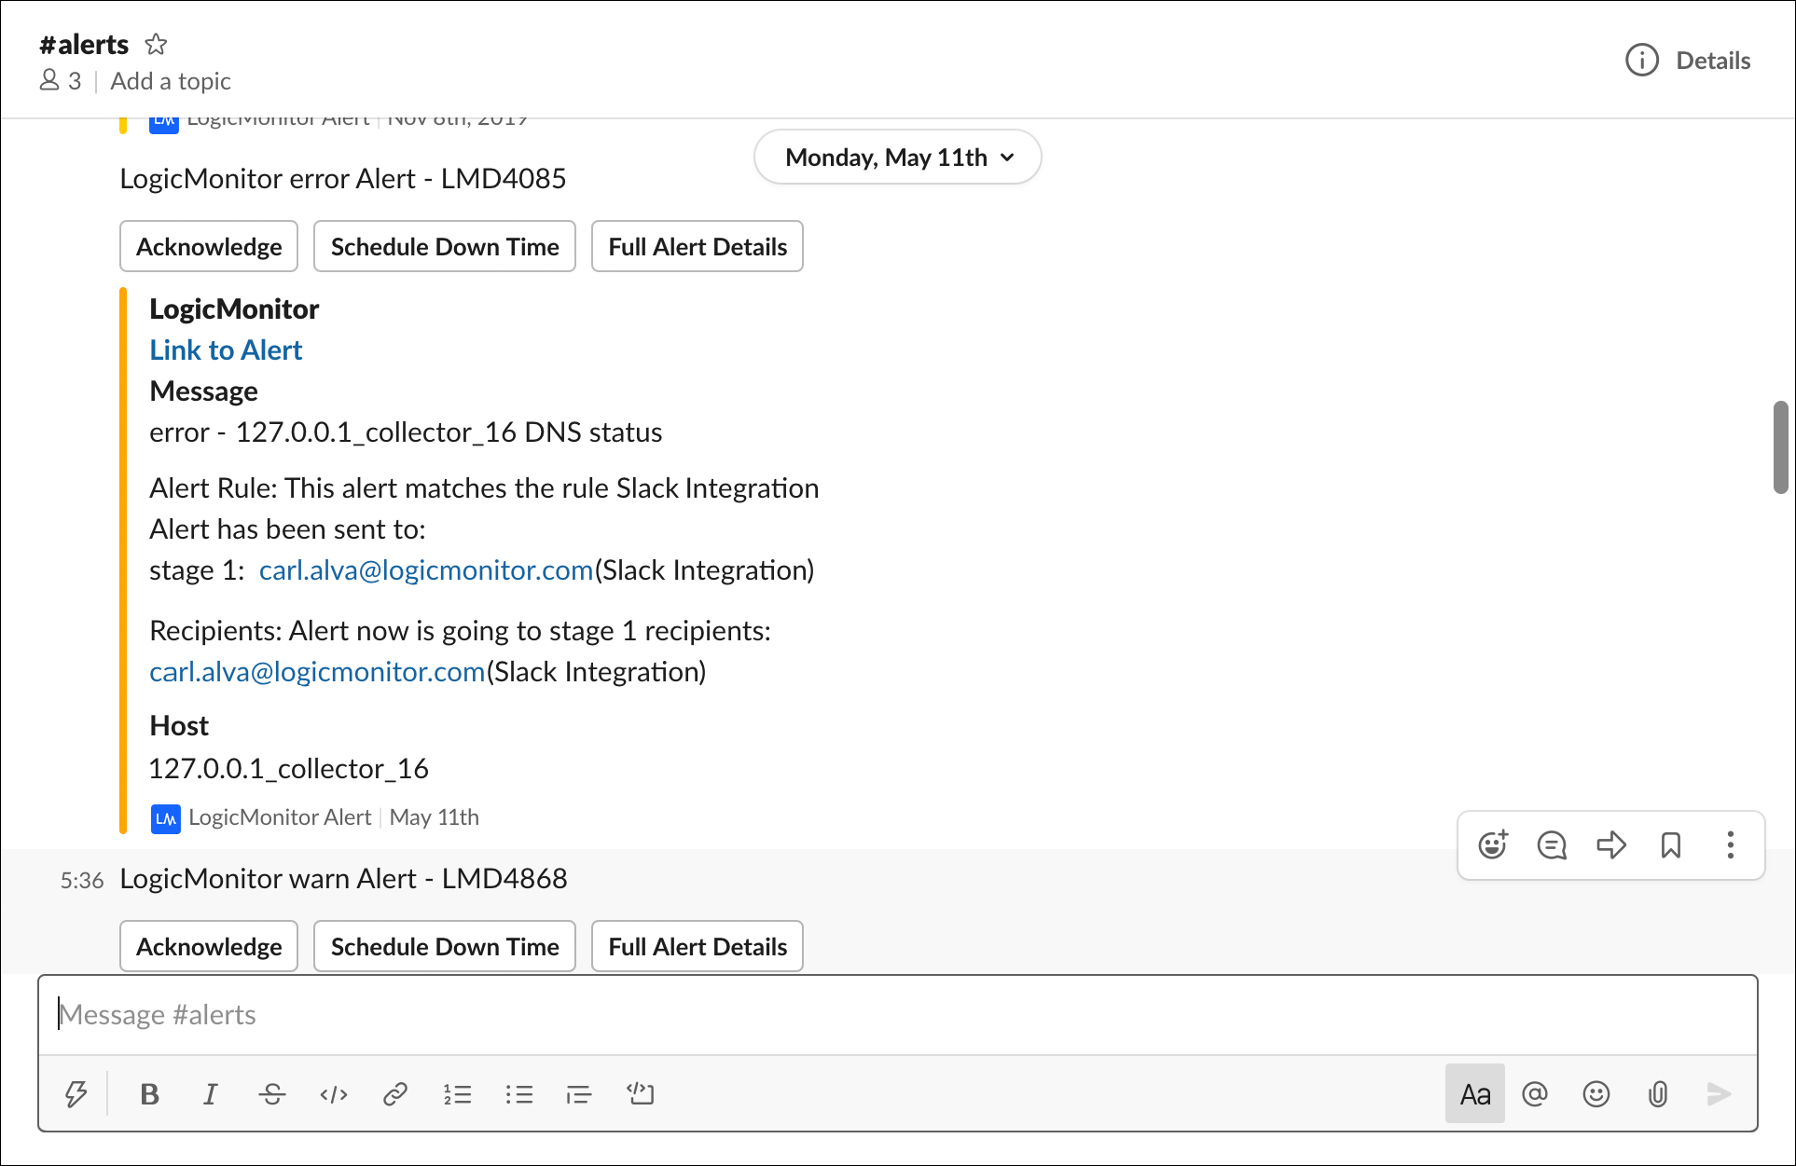This screenshot has height=1166, width=1796.
Task: Send the message
Action: [x=1719, y=1093]
